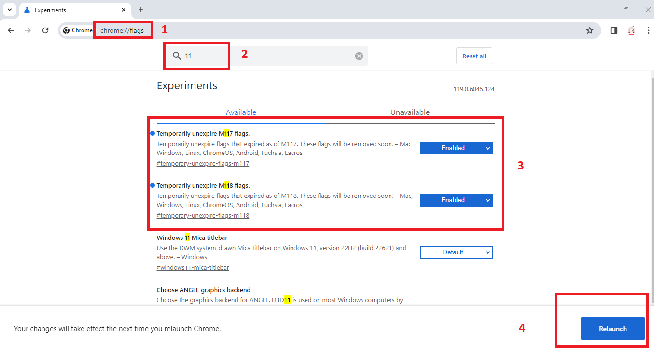Viewport: 654px width, 350px height.
Task: Minimize the Chrome window
Action: click(604, 10)
